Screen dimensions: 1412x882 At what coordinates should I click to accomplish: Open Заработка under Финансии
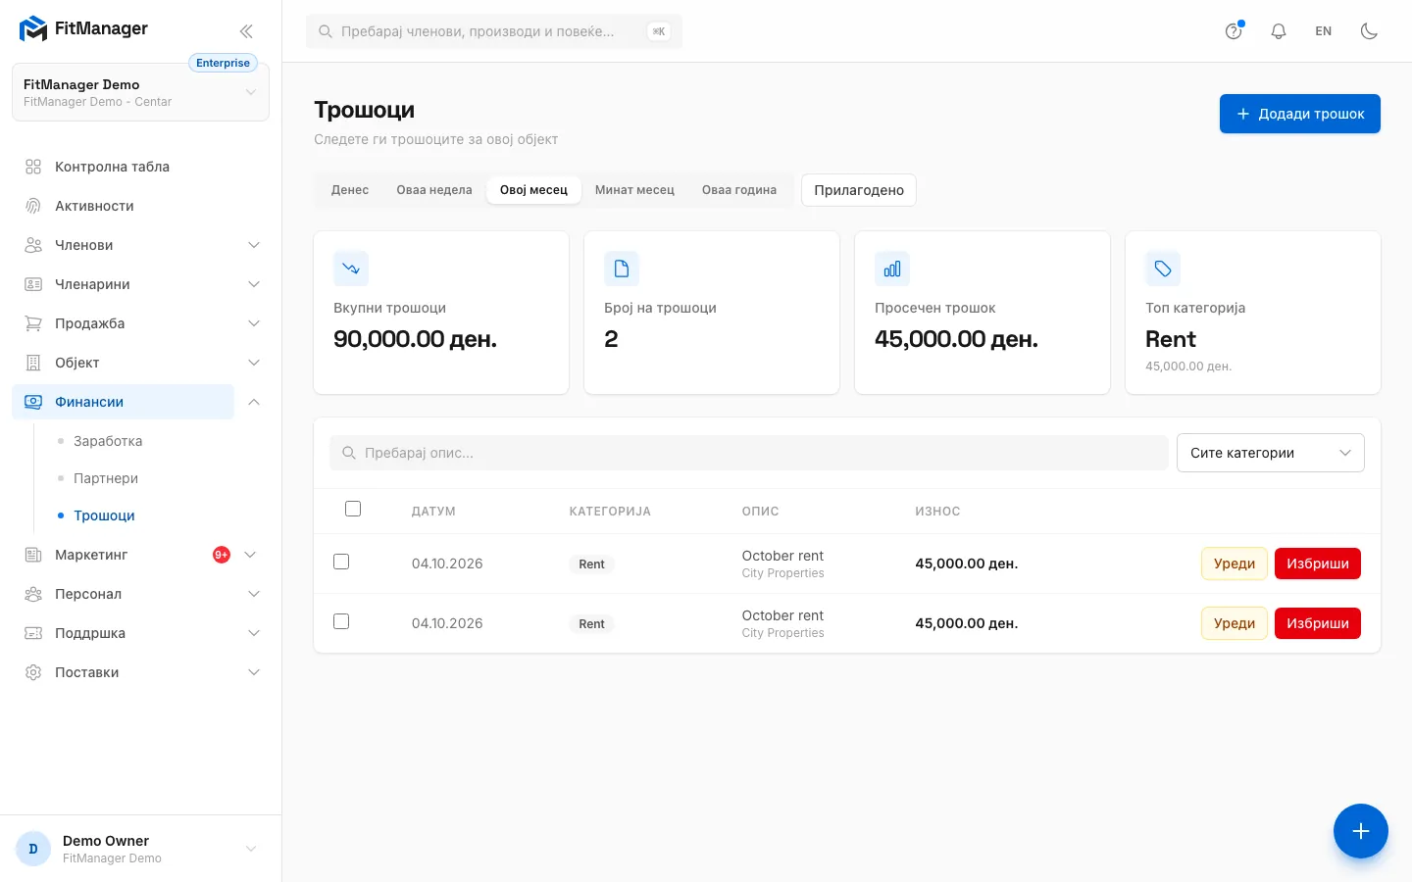coord(108,441)
